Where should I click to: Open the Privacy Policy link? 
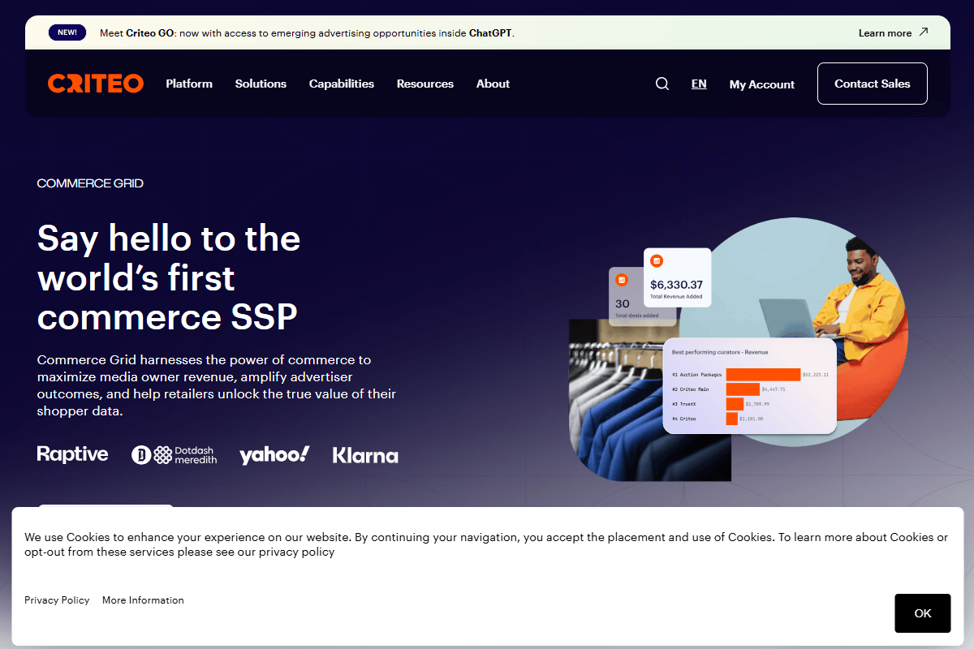point(57,600)
